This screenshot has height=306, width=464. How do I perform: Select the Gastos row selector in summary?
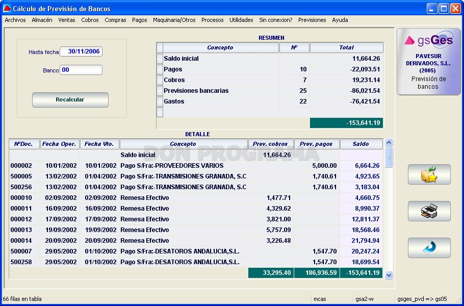(160, 101)
